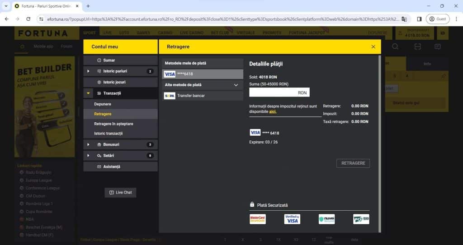Click the Bonusuri badge count
463x245 pixels.
(150, 145)
